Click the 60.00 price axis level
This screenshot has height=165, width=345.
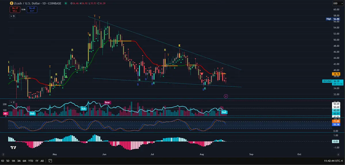tap(337, 9)
